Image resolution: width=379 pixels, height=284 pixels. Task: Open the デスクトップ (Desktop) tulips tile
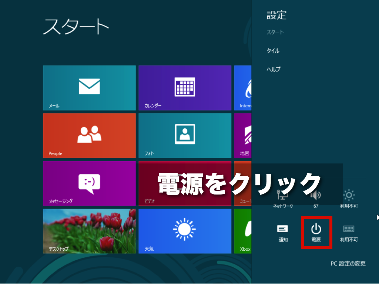pyautogui.click(x=89, y=231)
